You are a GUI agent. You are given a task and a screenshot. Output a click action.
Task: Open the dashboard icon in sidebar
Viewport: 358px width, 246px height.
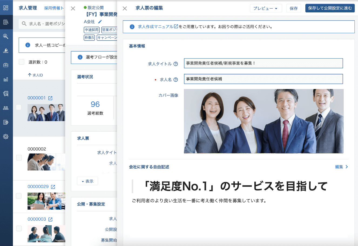[x=6, y=8]
